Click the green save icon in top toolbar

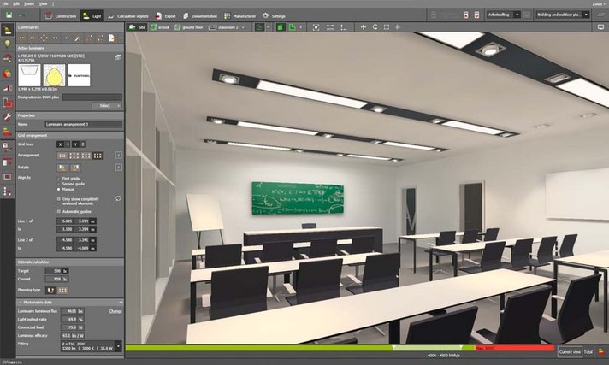point(9,15)
